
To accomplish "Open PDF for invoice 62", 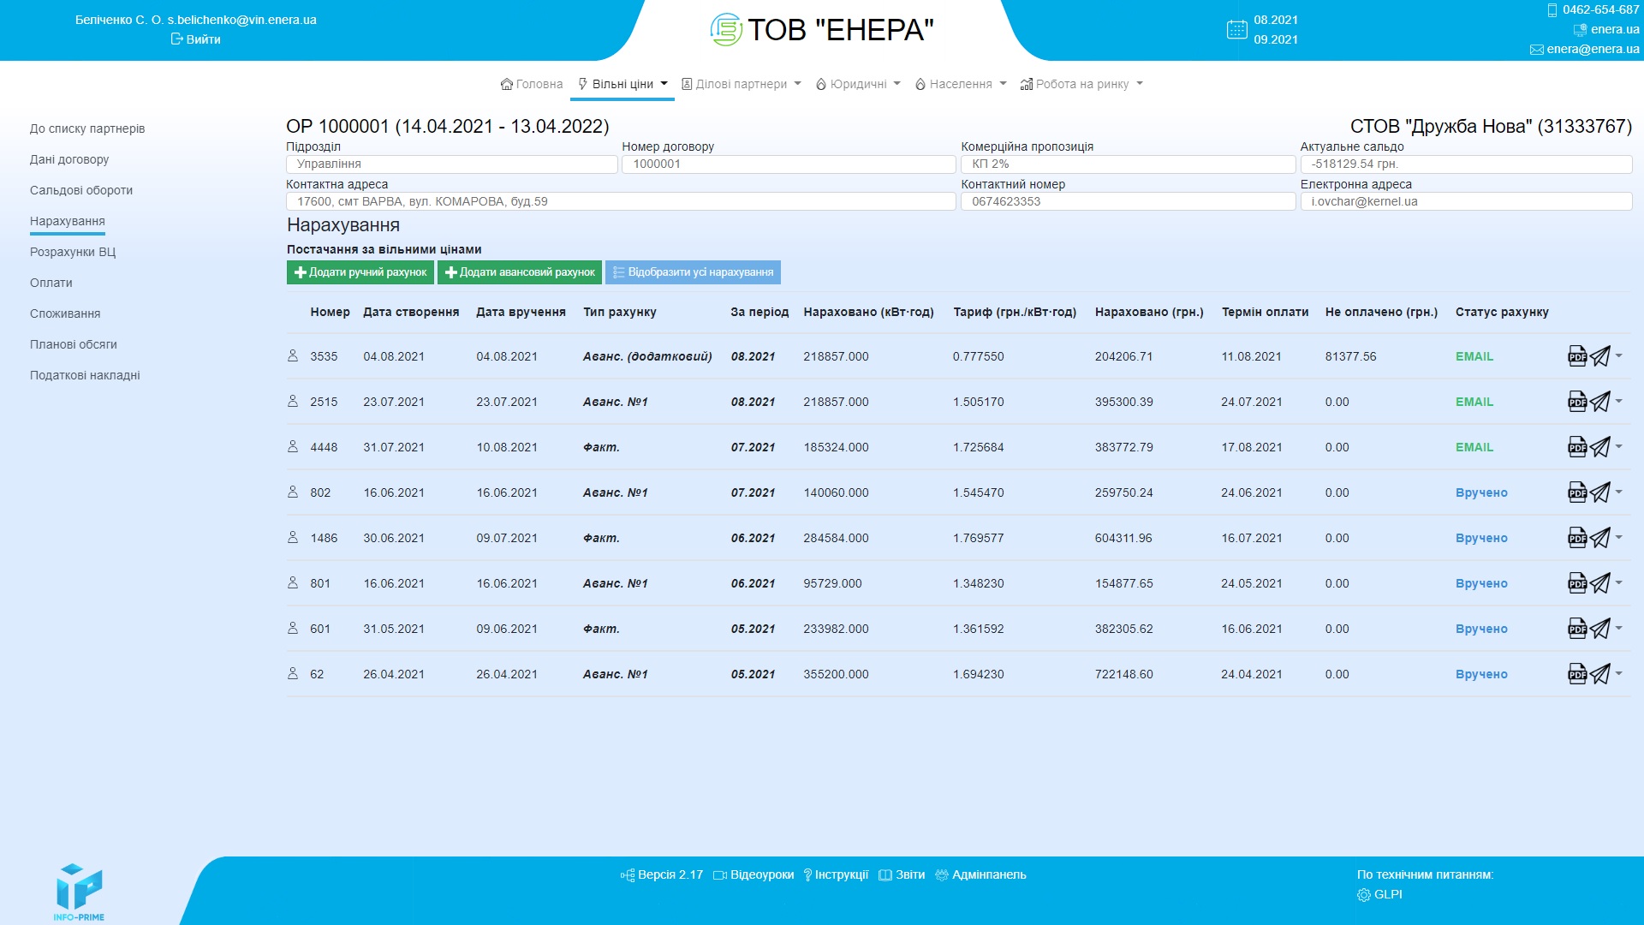I will tap(1576, 674).
